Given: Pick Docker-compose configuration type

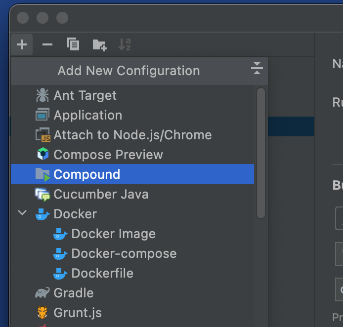Looking at the screenshot, I should [124, 253].
